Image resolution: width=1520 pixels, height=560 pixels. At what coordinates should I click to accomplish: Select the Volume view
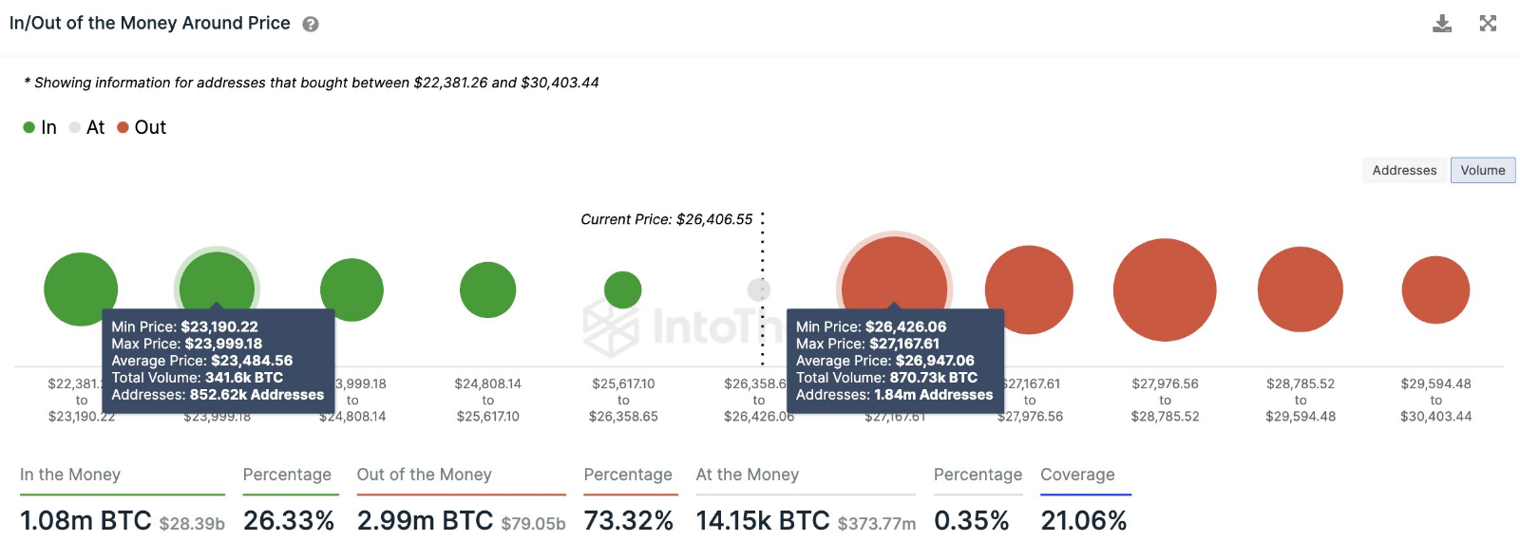click(x=1482, y=170)
